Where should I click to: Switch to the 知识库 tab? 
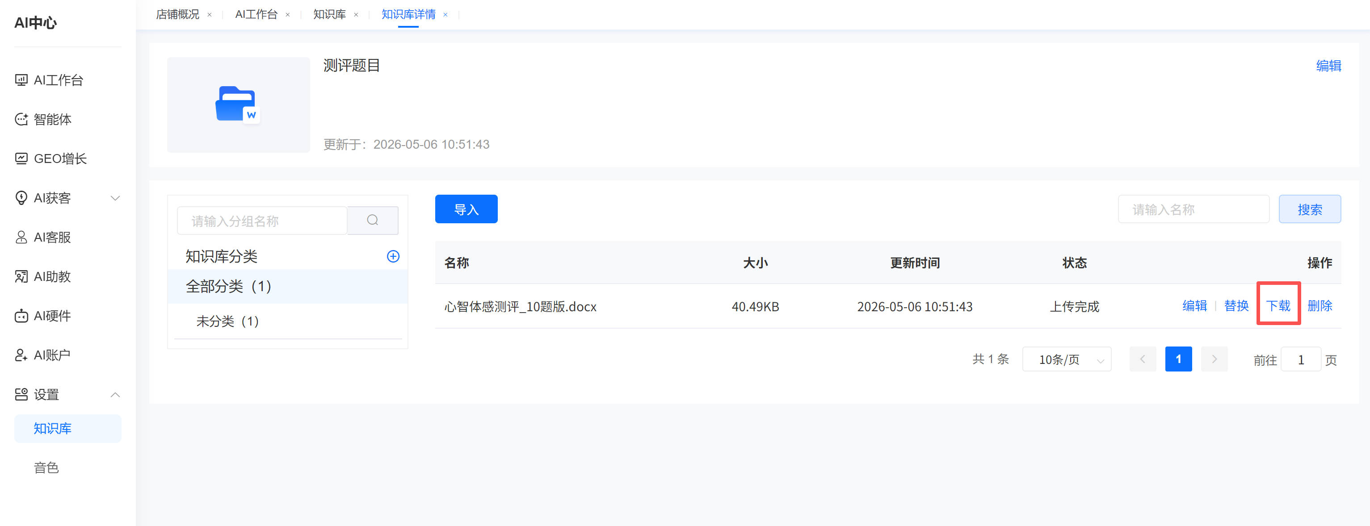(329, 14)
